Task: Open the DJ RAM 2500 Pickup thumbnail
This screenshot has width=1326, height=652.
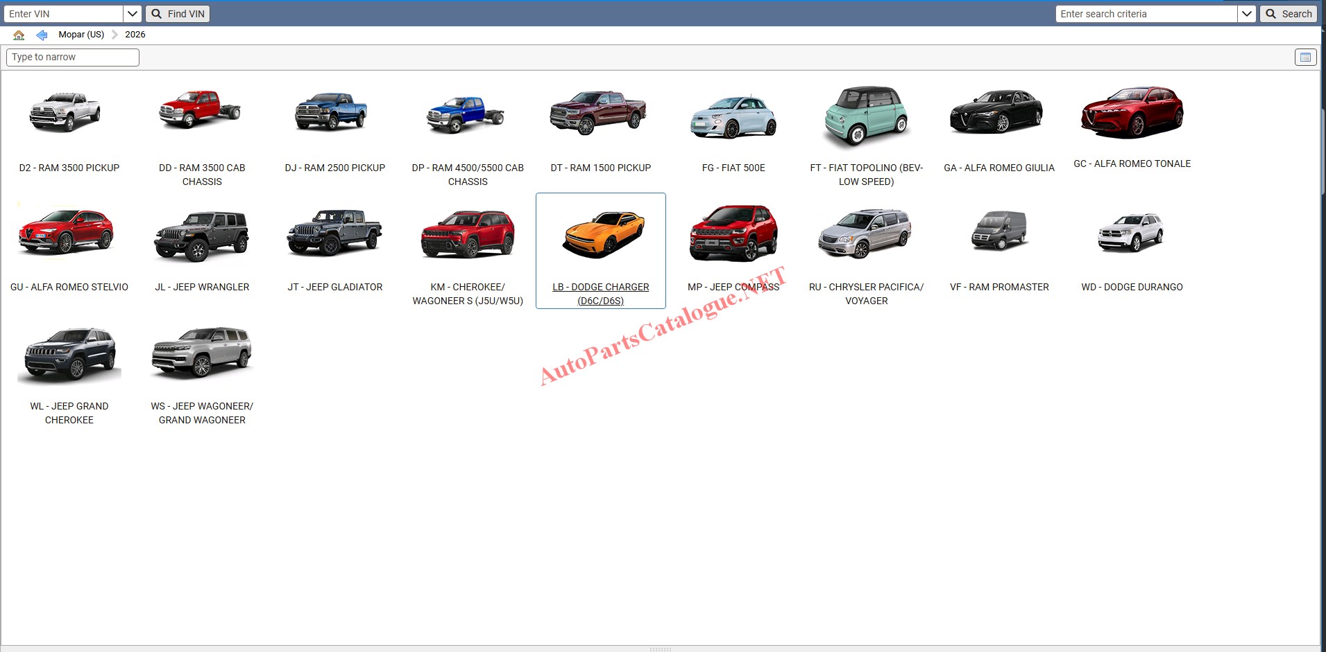Action: [332, 112]
